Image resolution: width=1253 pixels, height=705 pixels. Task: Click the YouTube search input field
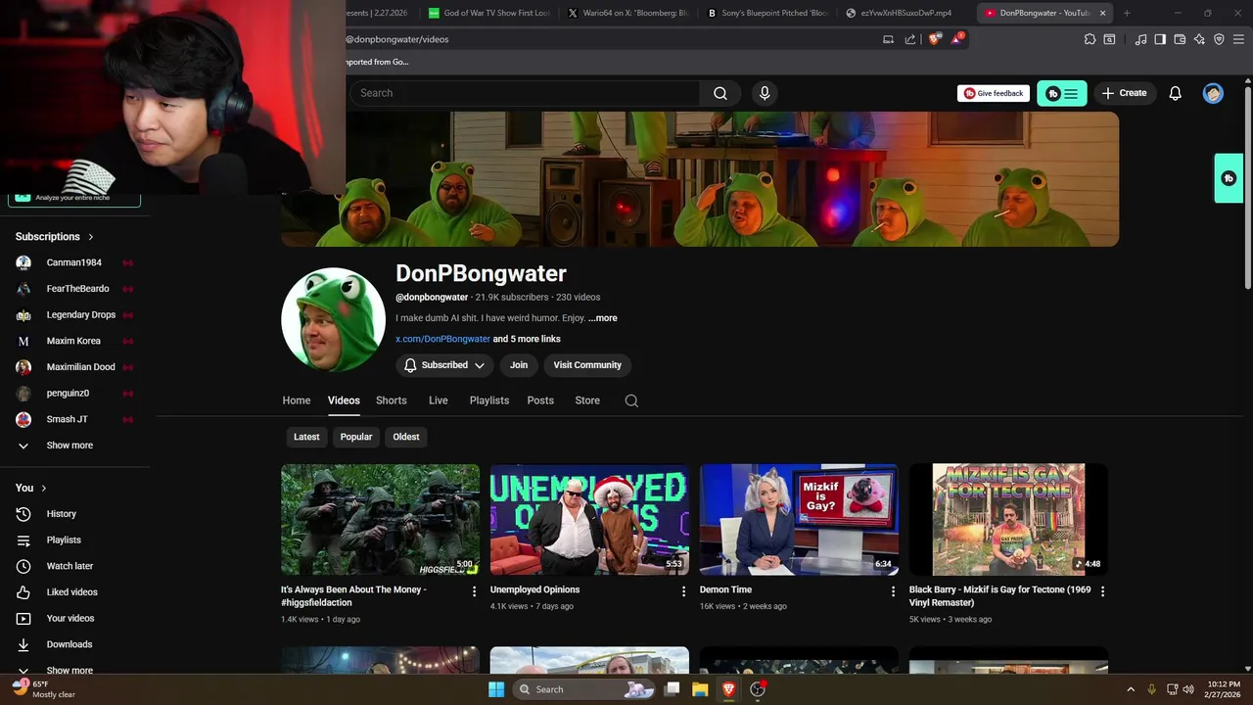click(x=525, y=93)
